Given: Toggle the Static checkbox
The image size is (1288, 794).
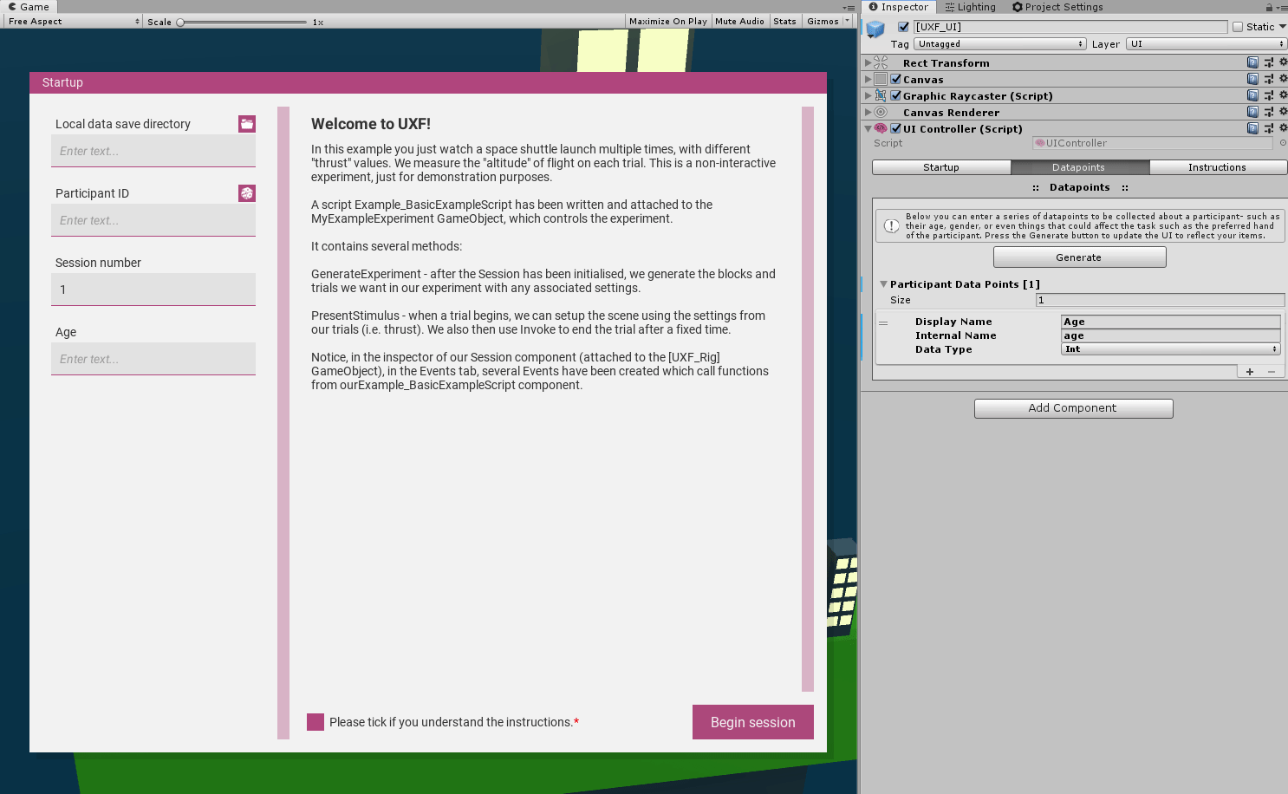Looking at the screenshot, I should point(1238,27).
